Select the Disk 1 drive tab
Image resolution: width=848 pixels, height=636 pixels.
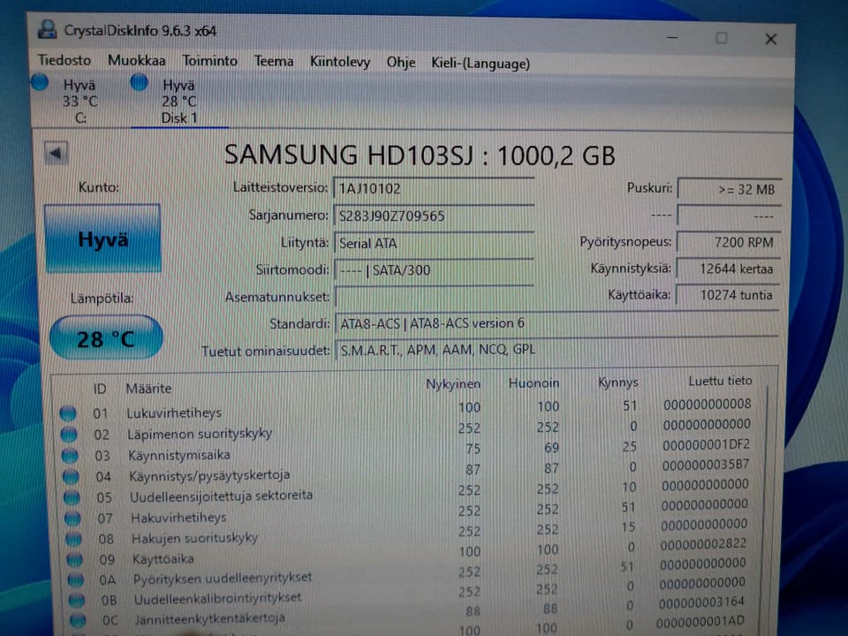click(179, 101)
